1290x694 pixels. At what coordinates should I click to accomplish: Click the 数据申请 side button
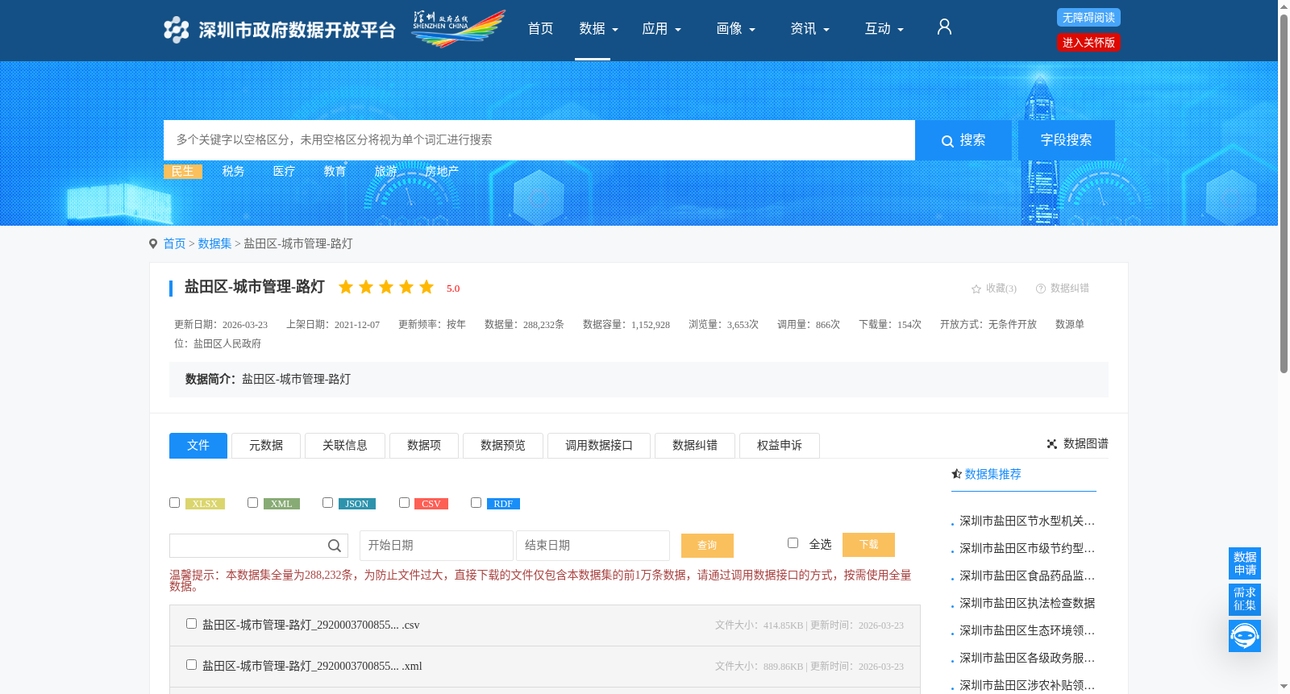point(1245,563)
